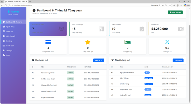
Task: Click the TRẠNG THÁI column header
Action: (x=71, y=67)
